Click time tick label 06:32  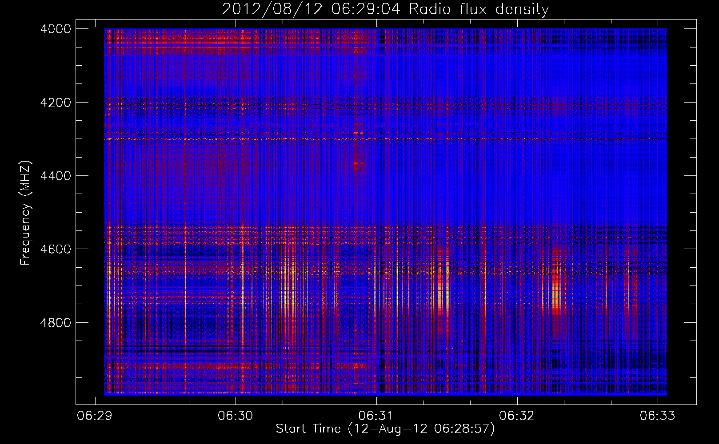pyautogui.click(x=517, y=416)
